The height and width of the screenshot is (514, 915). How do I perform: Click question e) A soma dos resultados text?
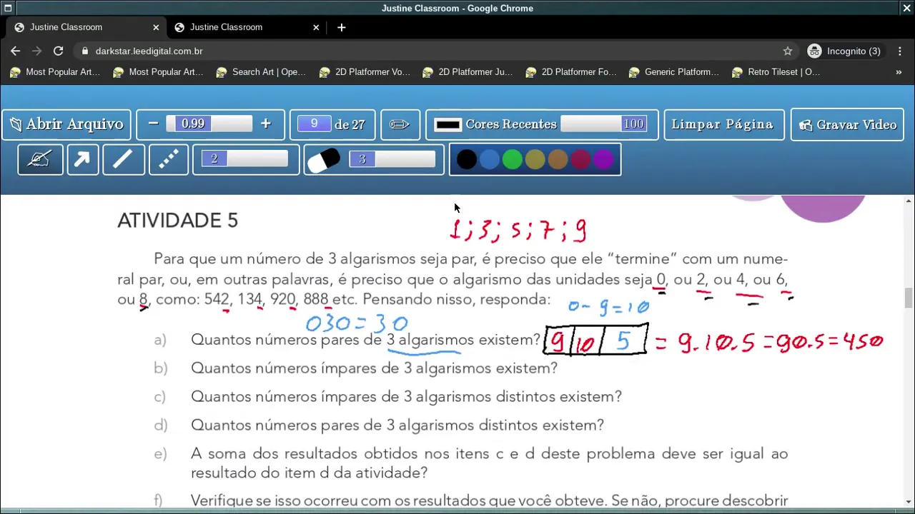(489, 463)
